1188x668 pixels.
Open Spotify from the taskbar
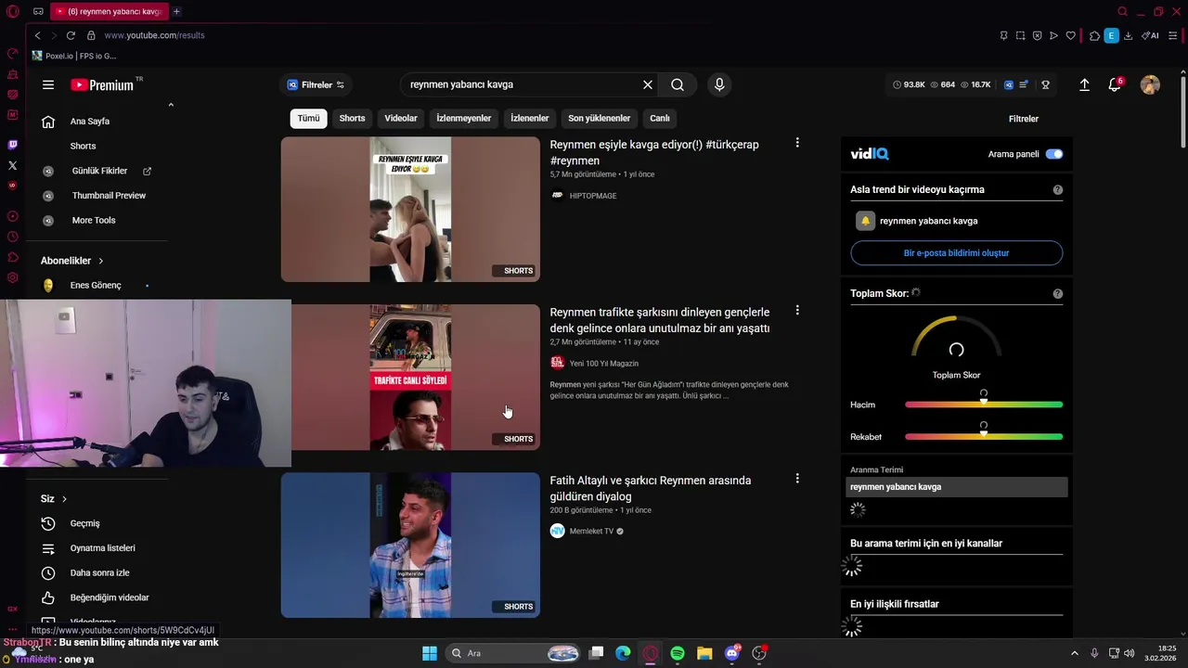pyautogui.click(x=678, y=653)
